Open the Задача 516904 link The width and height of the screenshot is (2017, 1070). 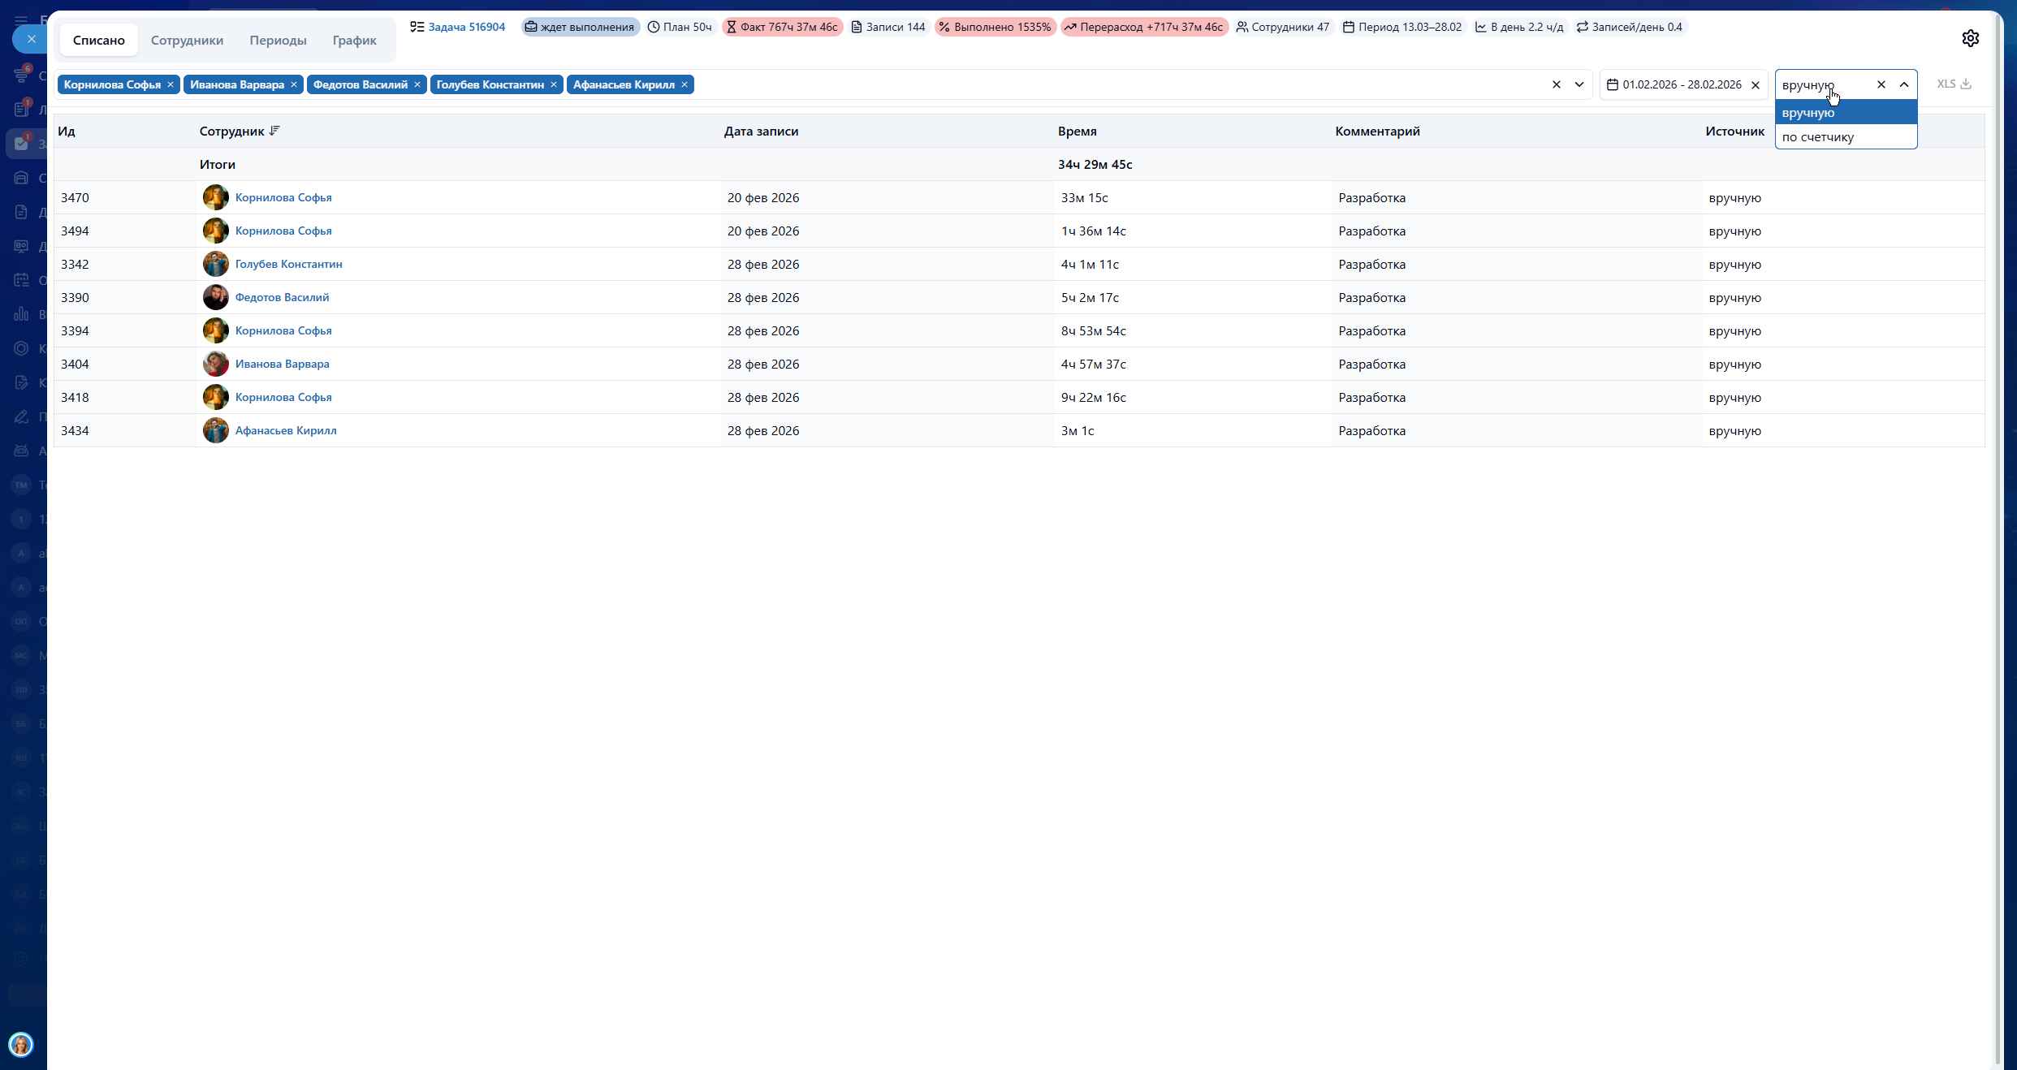coord(466,27)
